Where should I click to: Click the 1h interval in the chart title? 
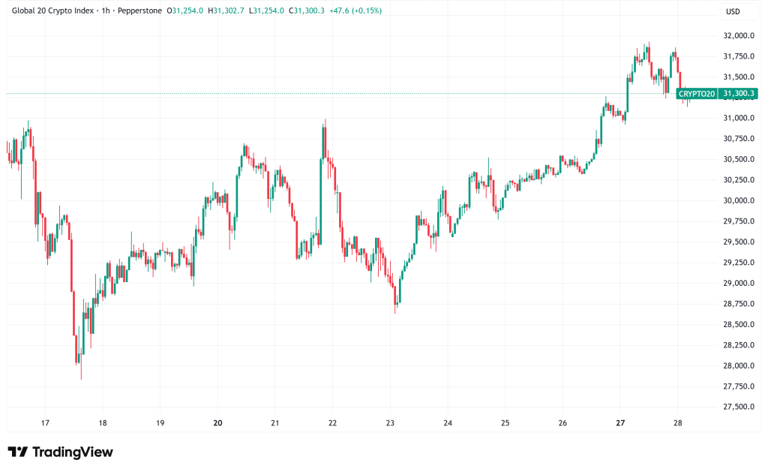[x=106, y=11]
